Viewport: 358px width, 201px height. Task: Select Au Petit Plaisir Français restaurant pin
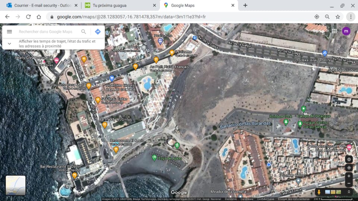156,60
